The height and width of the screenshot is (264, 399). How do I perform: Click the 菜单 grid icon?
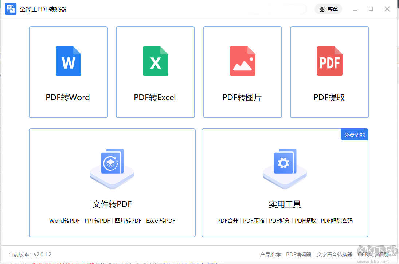click(x=322, y=9)
